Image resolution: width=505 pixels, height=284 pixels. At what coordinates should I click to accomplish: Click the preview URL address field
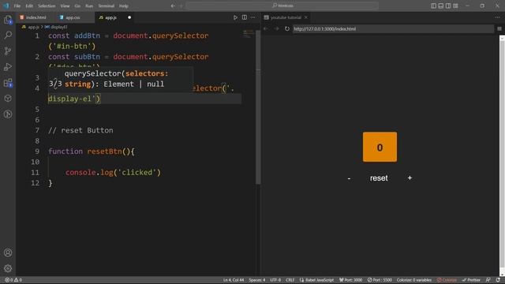[x=393, y=28]
